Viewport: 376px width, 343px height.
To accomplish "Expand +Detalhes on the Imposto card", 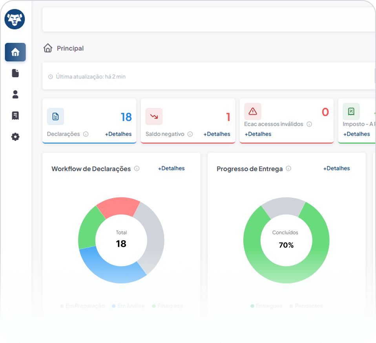I will 356,134.
